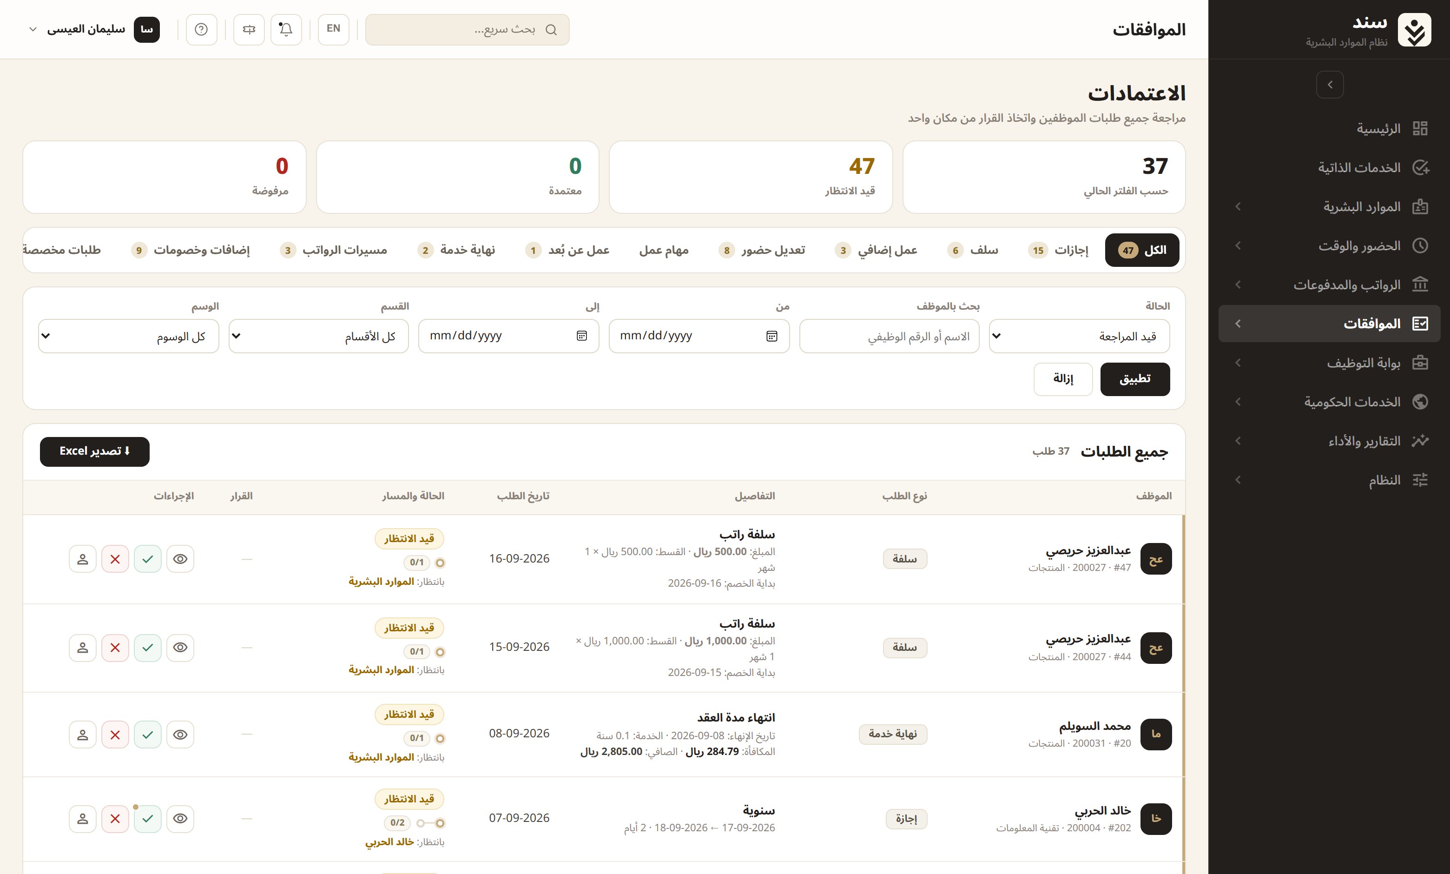Export table with تصدير Excel button

click(x=95, y=451)
